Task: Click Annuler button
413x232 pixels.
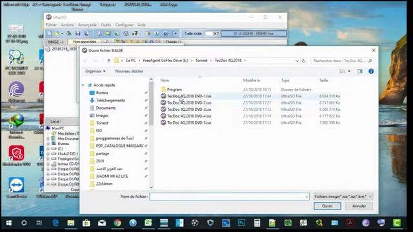Action: 359,206
